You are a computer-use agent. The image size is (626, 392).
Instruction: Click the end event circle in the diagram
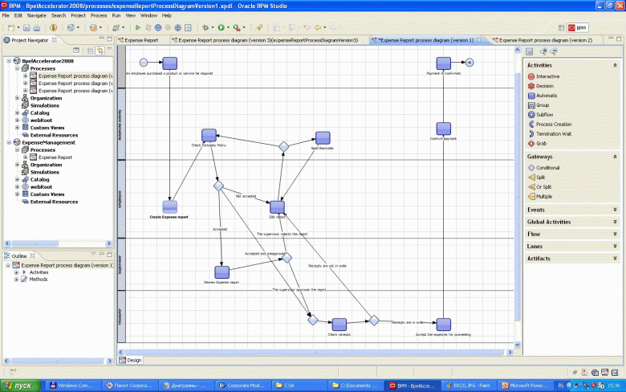tap(469, 63)
